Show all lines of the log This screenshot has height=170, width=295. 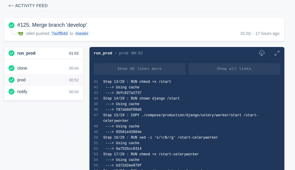click(x=234, y=69)
